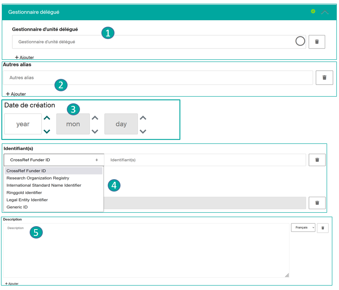Click the Identifiant(s) text input field
Viewport: 339px width, 290px height.
coord(205,160)
